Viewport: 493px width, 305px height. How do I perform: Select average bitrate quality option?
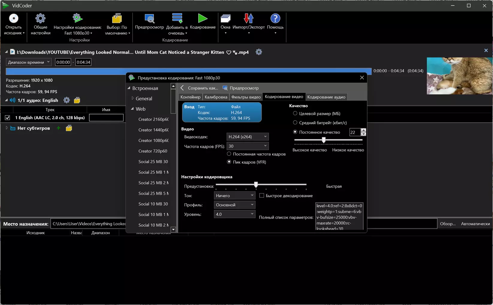(x=295, y=123)
